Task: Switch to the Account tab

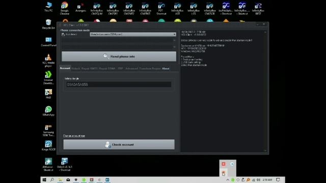Action: tap(65, 68)
